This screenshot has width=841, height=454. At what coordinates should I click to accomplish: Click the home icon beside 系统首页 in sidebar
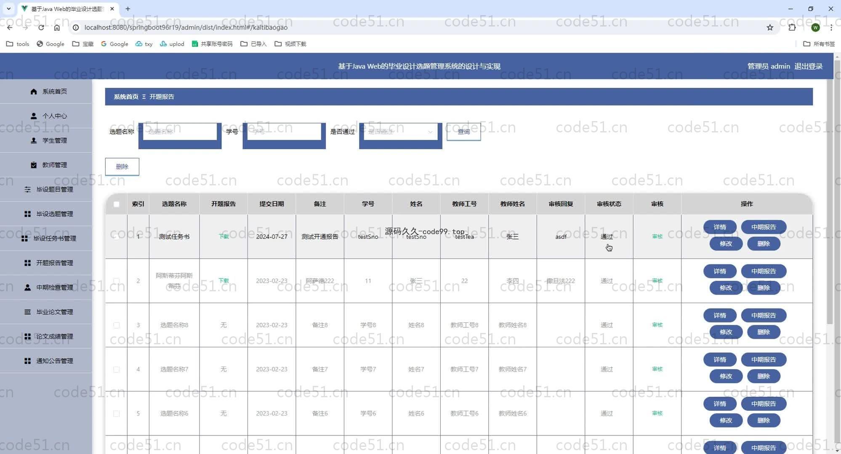click(34, 91)
